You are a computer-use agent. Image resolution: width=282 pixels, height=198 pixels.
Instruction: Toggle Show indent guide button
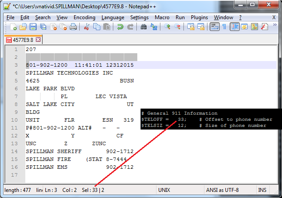point(234,27)
